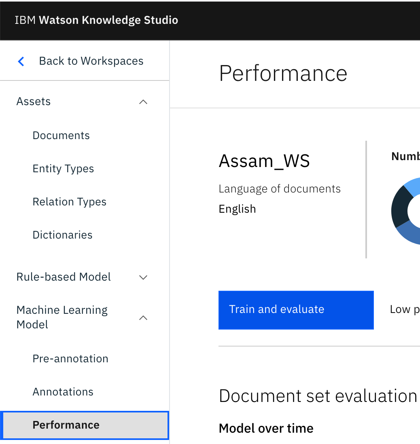Click the Model over time heading
Viewport: 420px width, 444px height.
coord(266,428)
